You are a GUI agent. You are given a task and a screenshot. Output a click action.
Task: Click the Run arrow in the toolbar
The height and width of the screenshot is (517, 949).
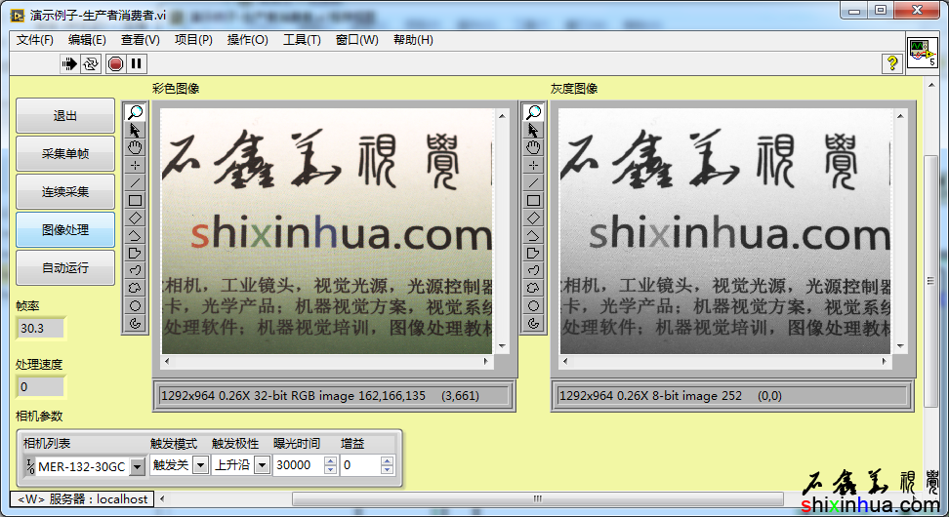pyautogui.click(x=69, y=63)
